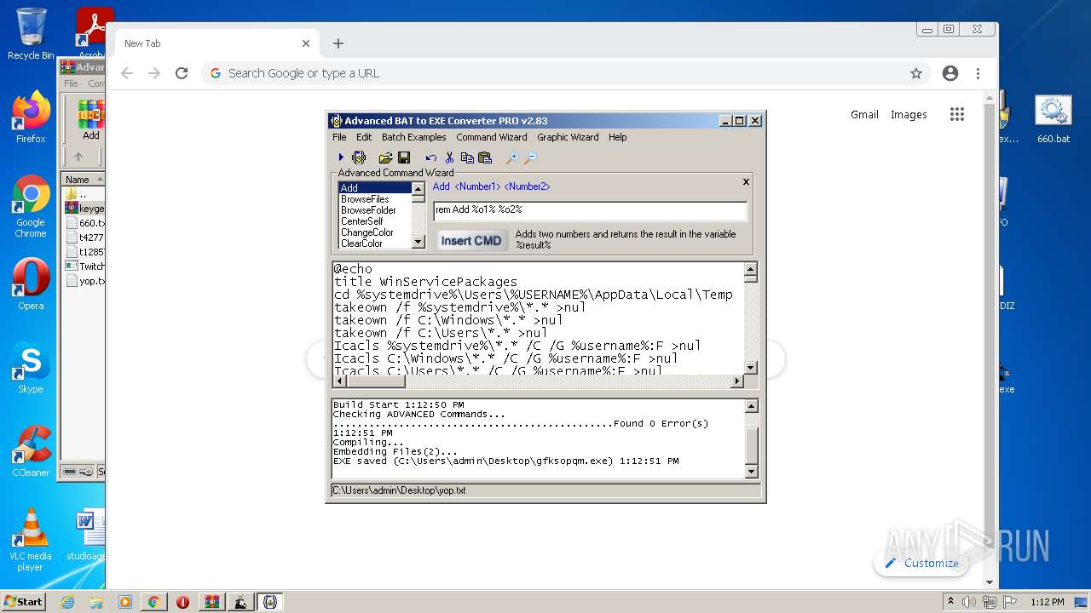
Task: Click the command list scroll-up arrow
Action: (418, 188)
